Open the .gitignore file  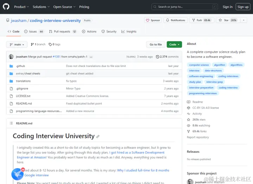point(22,89)
